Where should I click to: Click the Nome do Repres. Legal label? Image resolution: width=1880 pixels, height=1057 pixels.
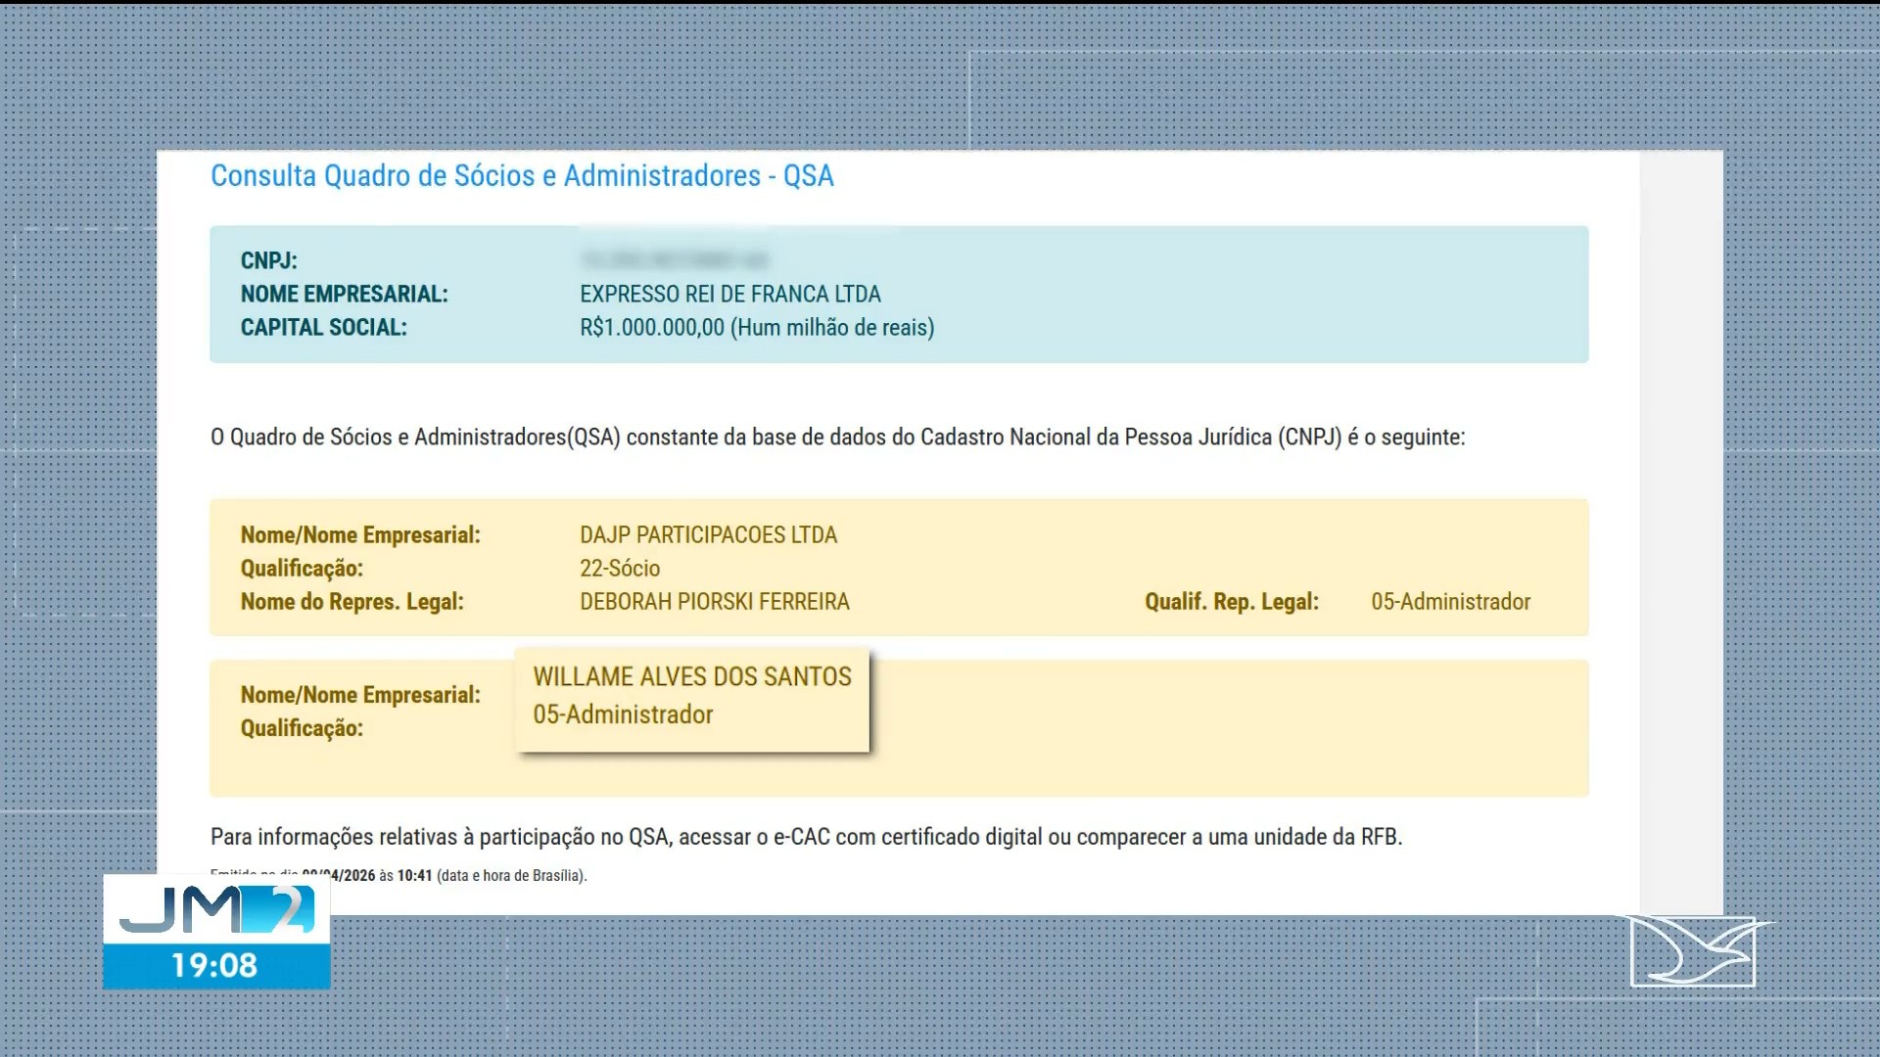(x=352, y=602)
